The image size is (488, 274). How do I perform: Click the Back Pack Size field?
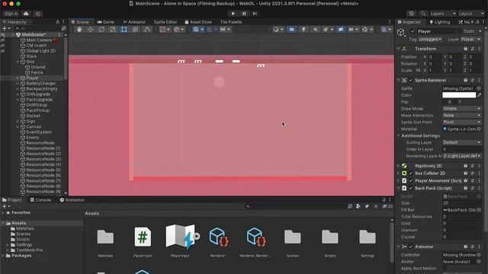point(462,203)
